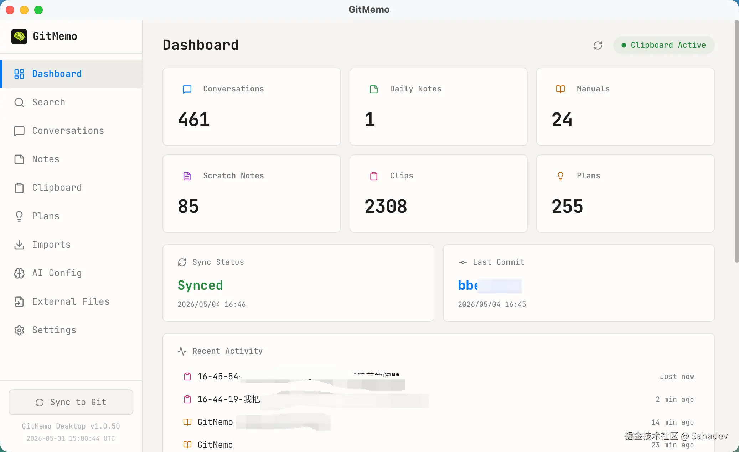Click the Clipboard icon in sidebar
Image resolution: width=739 pixels, height=452 pixels.
pos(19,188)
